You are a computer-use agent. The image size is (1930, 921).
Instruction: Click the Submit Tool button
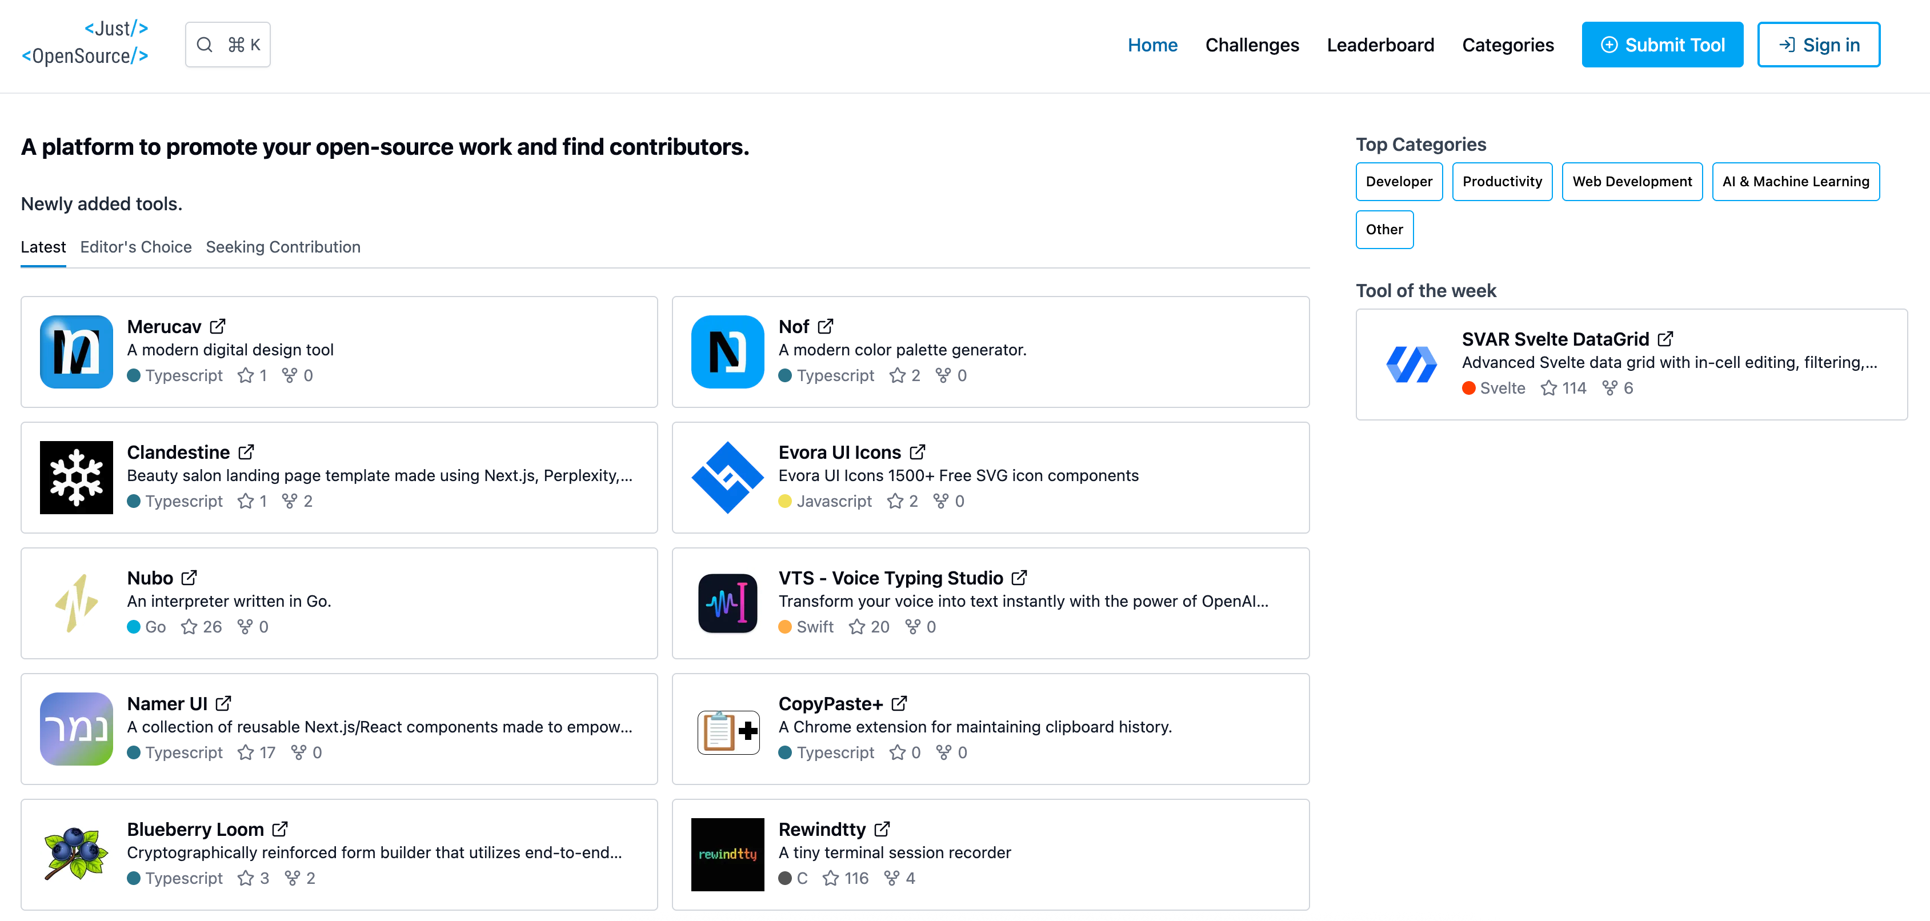(x=1662, y=45)
